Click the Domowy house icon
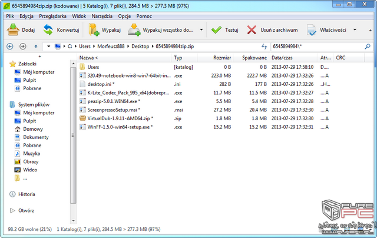377x238 pixels. [x=17, y=129]
